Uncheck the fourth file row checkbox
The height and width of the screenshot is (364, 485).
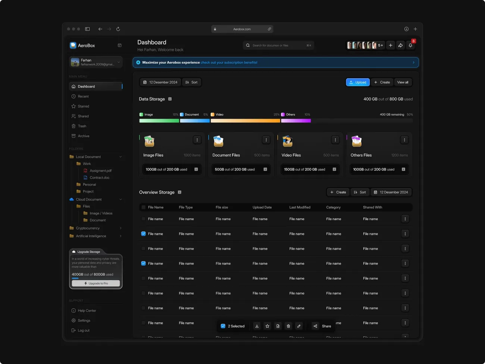point(143,263)
